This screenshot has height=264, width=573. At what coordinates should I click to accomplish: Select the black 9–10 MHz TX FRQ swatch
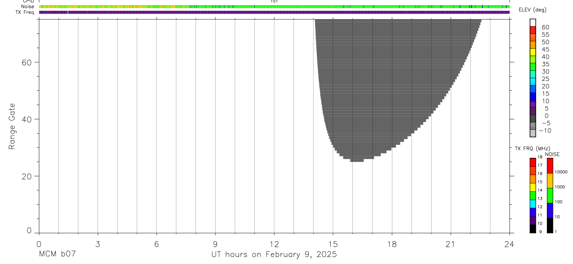pyautogui.click(x=532, y=229)
